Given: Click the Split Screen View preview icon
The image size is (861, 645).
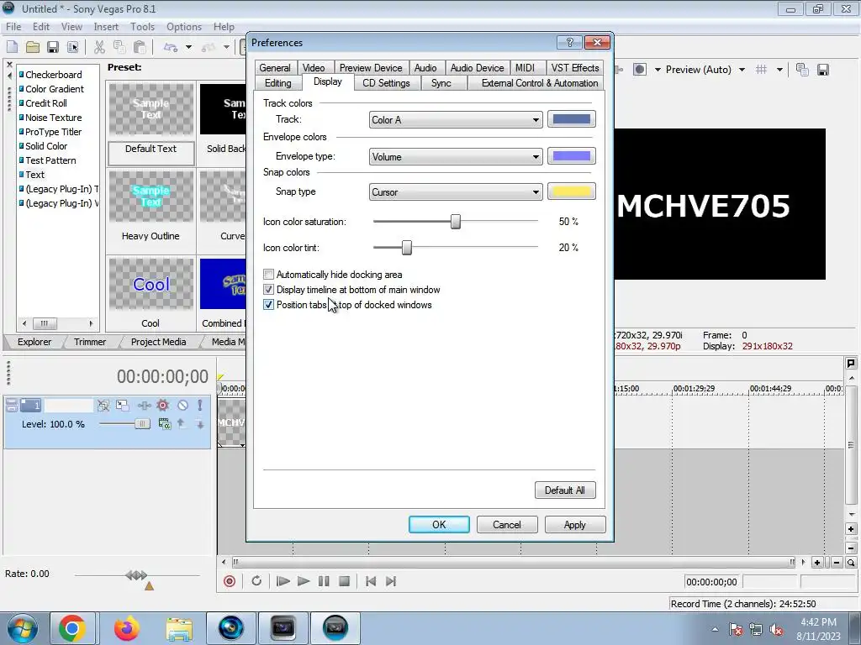Looking at the screenshot, I should coord(640,70).
